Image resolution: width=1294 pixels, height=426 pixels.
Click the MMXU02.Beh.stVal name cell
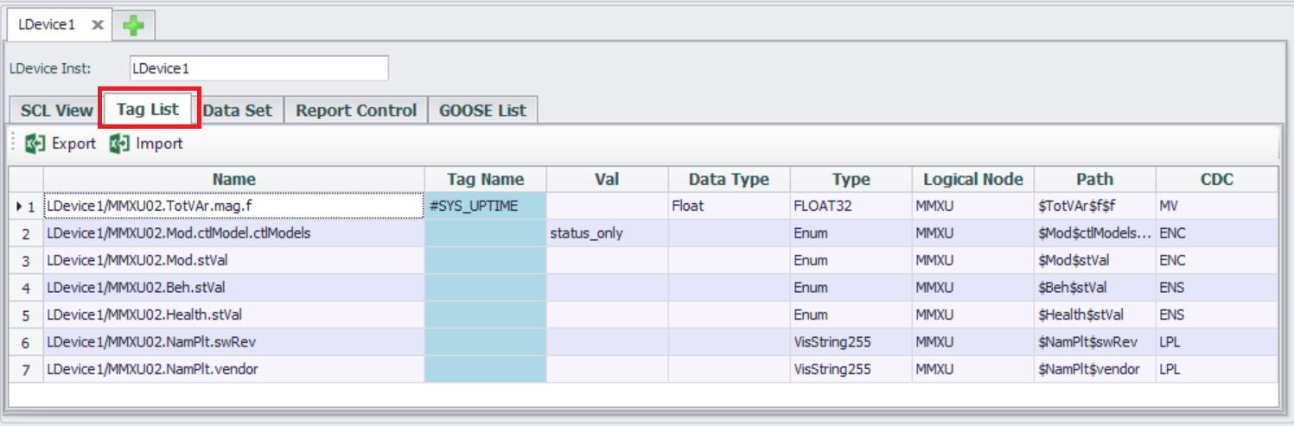(233, 288)
